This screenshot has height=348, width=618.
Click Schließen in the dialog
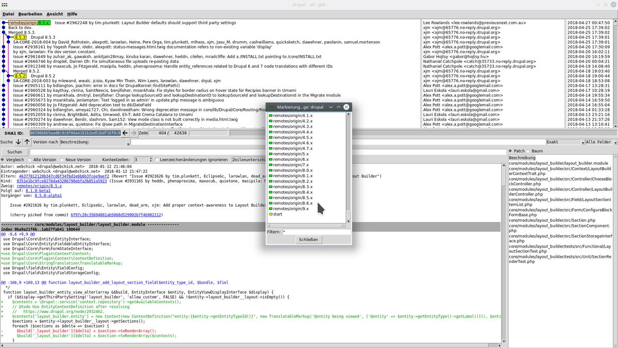point(308,240)
